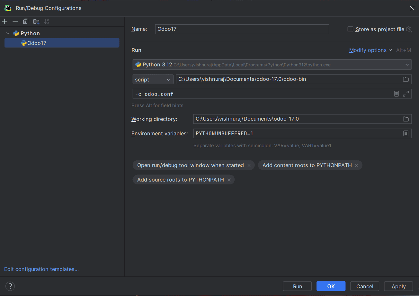
Task: Click the Name field containing Odoo17
Action: 242,29
